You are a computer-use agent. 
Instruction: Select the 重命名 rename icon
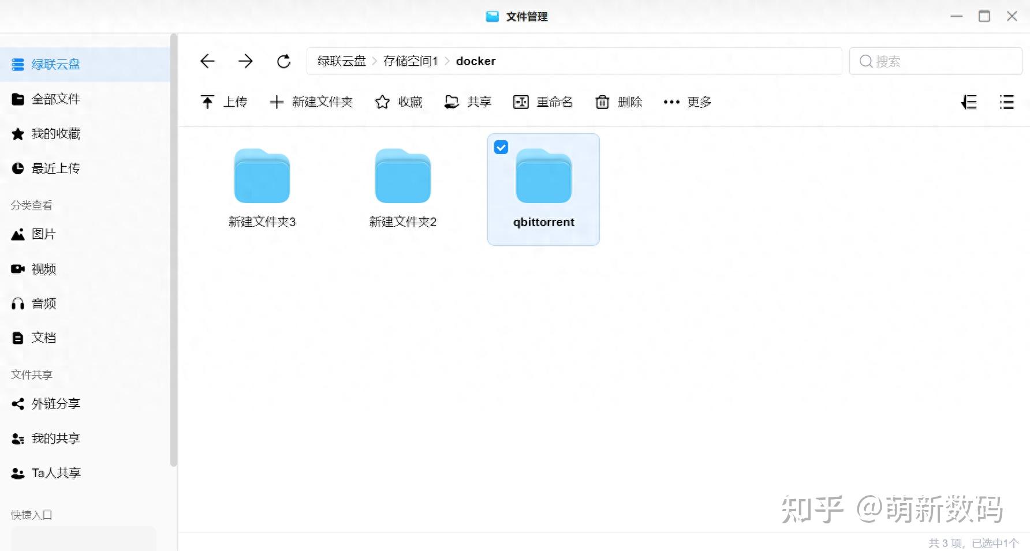pyautogui.click(x=520, y=102)
